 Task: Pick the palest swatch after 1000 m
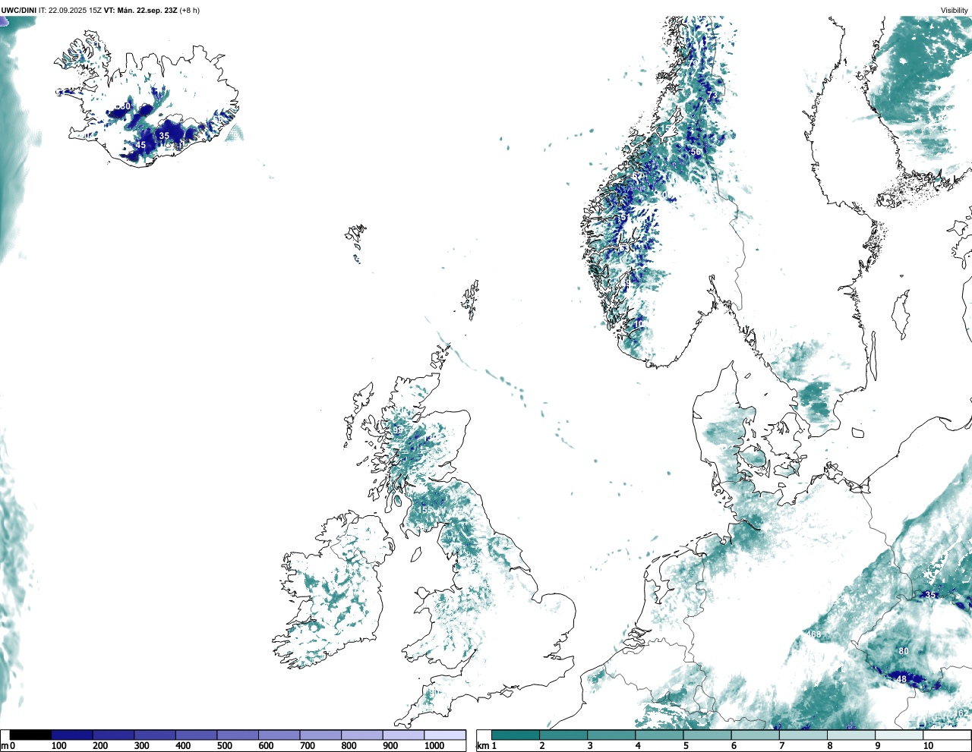pyautogui.click(x=445, y=735)
